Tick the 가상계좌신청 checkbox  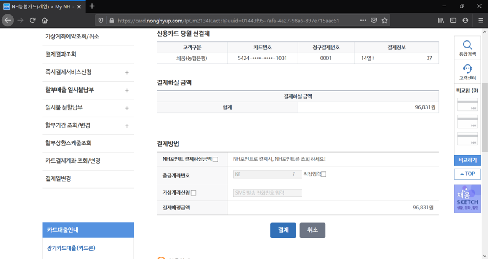(194, 193)
